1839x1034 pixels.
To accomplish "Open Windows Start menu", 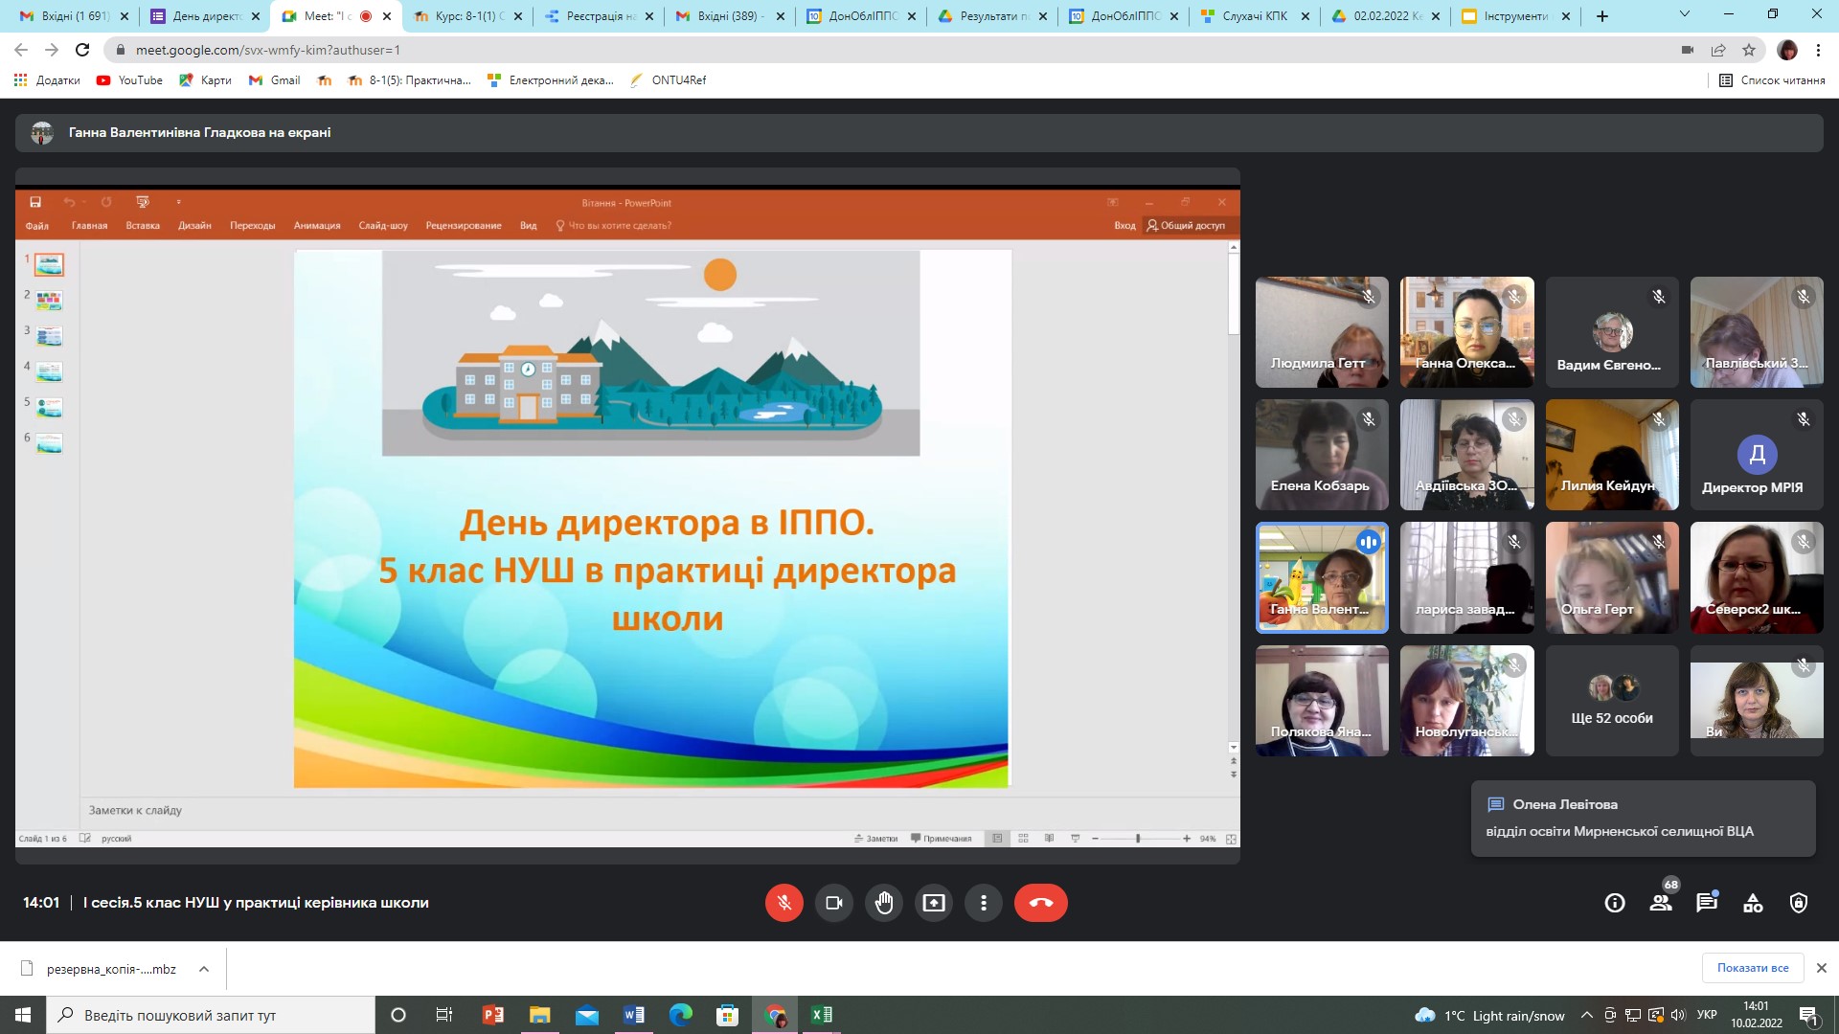I will pyautogui.click(x=23, y=1015).
